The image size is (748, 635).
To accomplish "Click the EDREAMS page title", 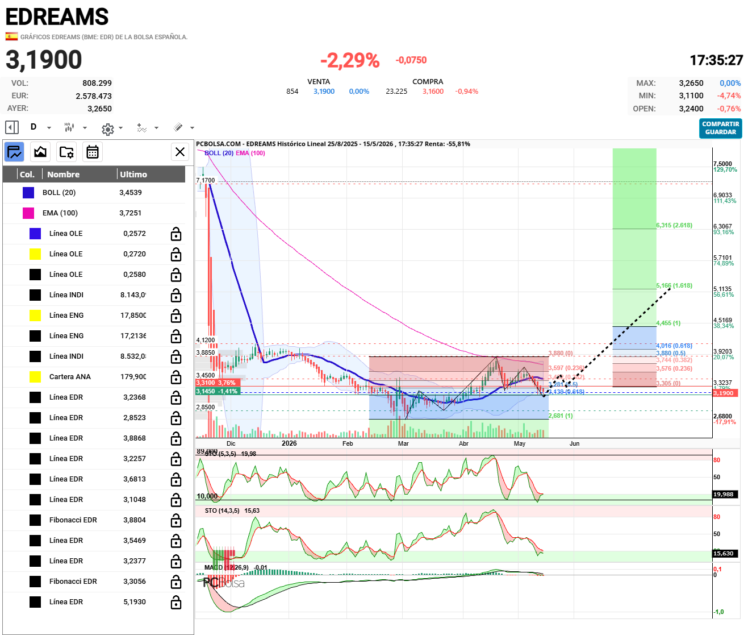I will (x=57, y=17).
